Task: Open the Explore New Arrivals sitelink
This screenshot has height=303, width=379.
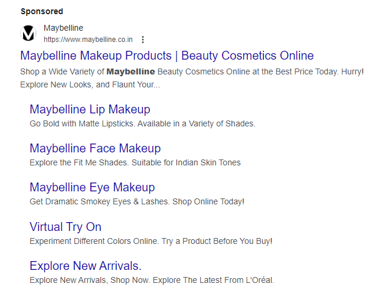Action: (86, 266)
